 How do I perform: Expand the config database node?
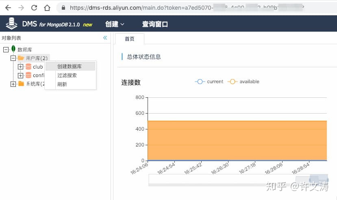click(20, 75)
